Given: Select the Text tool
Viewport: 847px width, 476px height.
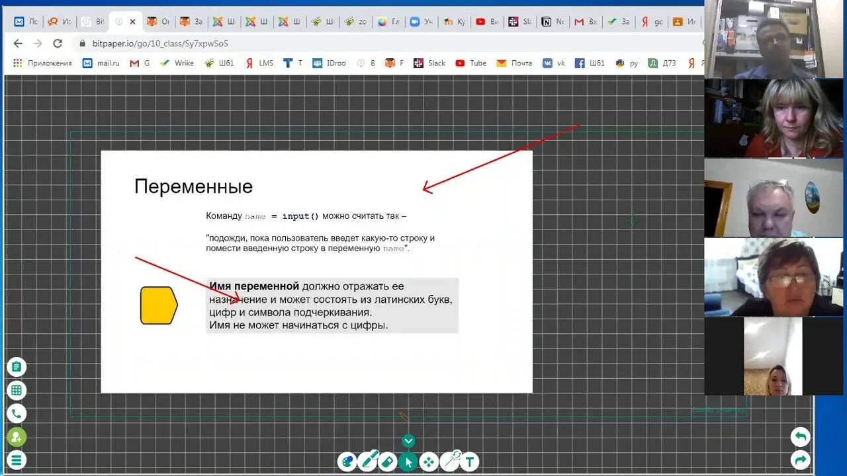Looking at the screenshot, I should click(470, 461).
